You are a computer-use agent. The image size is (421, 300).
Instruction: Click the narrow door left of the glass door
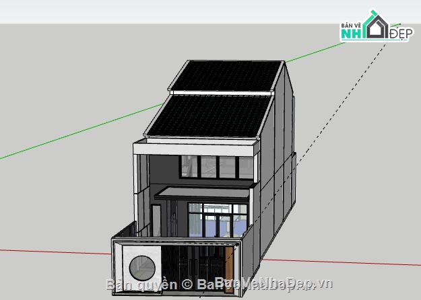click(x=156, y=221)
